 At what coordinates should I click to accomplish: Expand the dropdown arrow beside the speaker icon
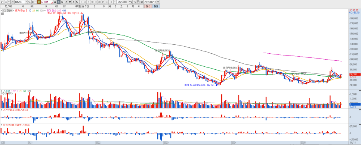36,2
